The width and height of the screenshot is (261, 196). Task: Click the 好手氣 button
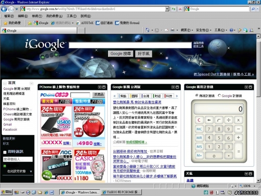pyautogui.click(x=144, y=54)
